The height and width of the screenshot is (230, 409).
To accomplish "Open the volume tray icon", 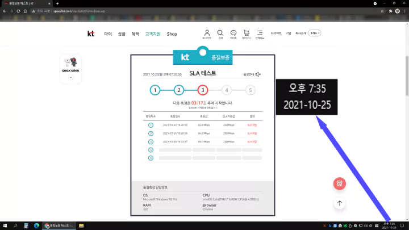I will pyautogui.click(x=365, y=226).
